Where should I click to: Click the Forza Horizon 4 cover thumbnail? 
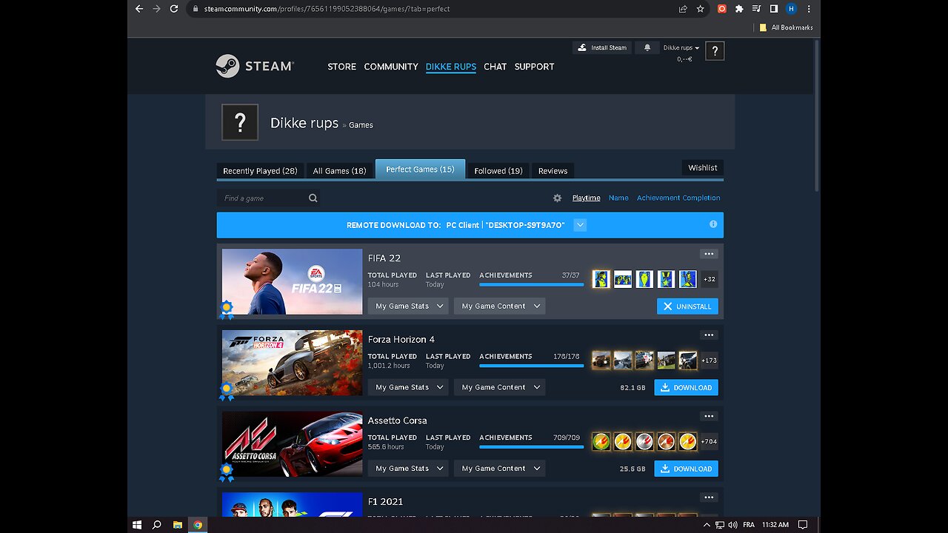click(292, 363)
